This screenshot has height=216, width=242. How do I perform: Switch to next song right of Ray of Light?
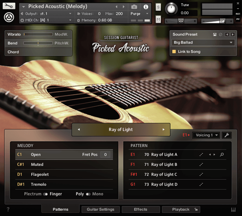pos(164,130)
